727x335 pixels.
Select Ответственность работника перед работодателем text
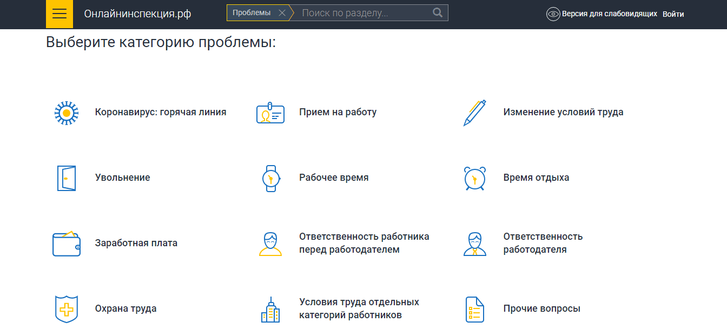click(x=364, y=244)
